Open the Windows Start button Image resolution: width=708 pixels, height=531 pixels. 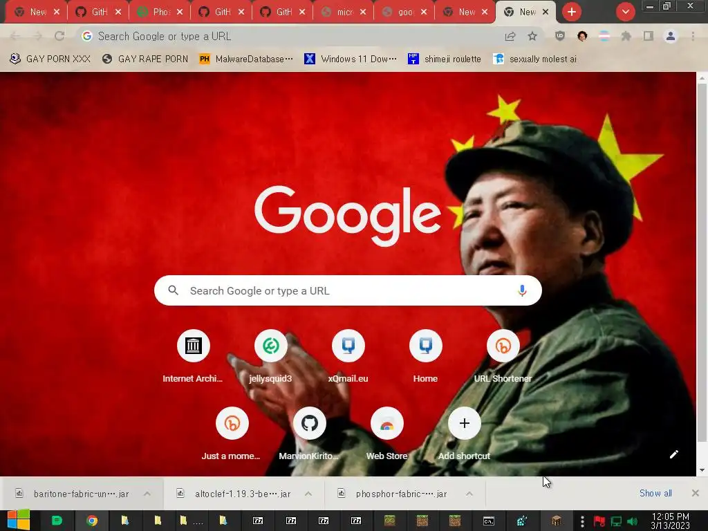[18, 521]
